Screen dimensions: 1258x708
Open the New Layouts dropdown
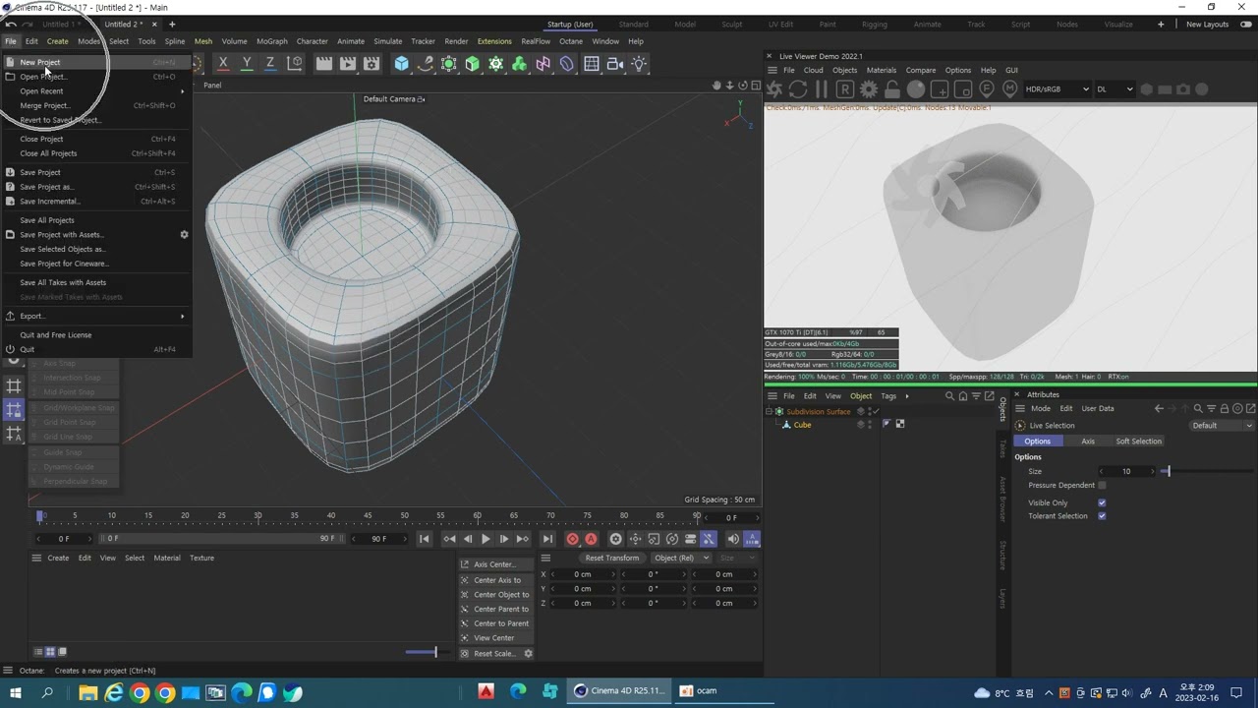[1207, 25]
